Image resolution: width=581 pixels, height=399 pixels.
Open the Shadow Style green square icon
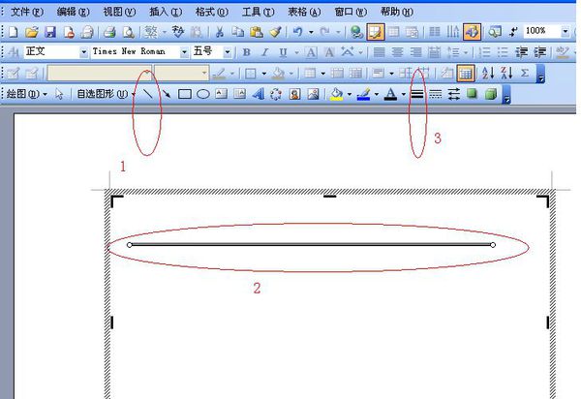[472, 94]
